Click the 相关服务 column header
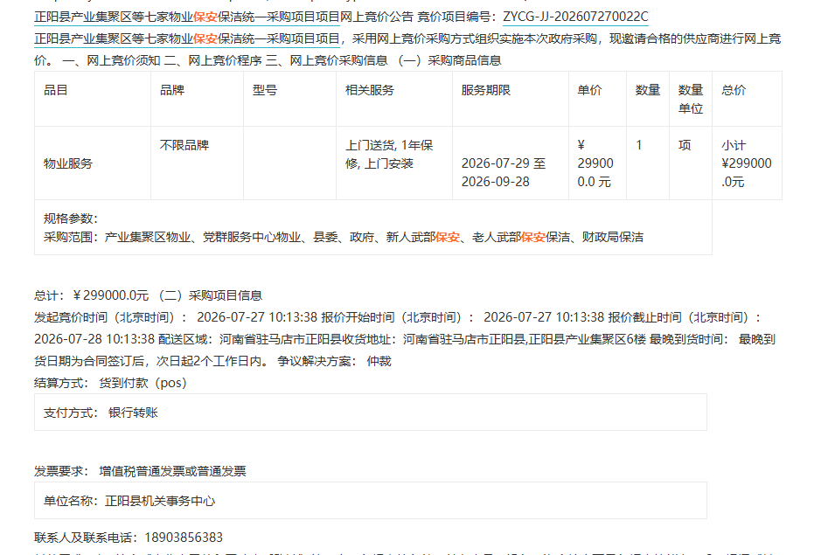This screenshot has width=814, height=555. [394, 99]
